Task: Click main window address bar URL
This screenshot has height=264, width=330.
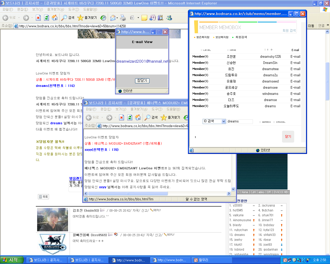Action: (72, 26)
